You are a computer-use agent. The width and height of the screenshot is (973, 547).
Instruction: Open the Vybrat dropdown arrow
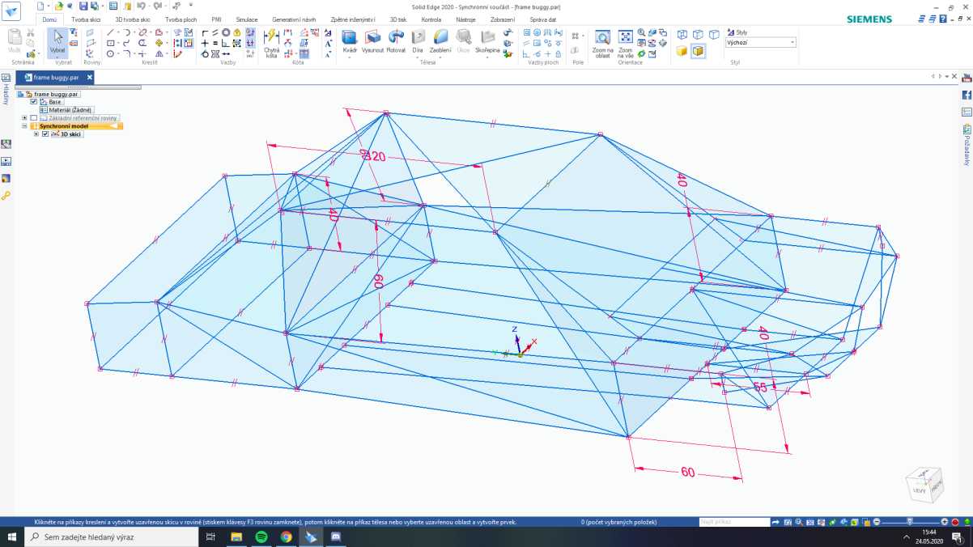(57, 57)
